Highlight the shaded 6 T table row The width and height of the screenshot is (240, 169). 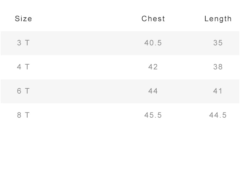(84, 91)
